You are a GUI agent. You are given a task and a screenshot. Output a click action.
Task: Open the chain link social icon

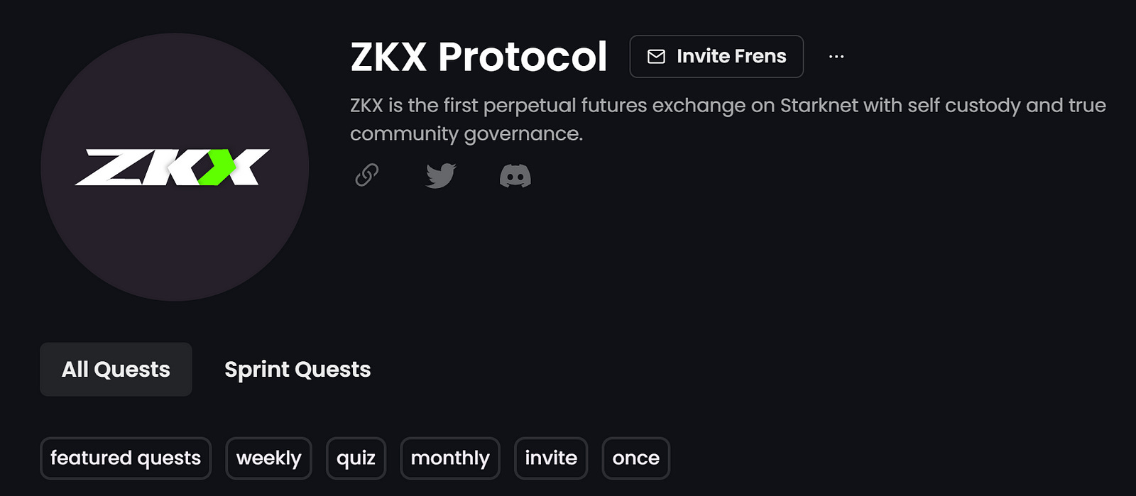tap(366, 176)
